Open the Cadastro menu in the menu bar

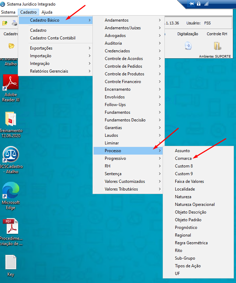pyautogui.click(x=28, y=12)
